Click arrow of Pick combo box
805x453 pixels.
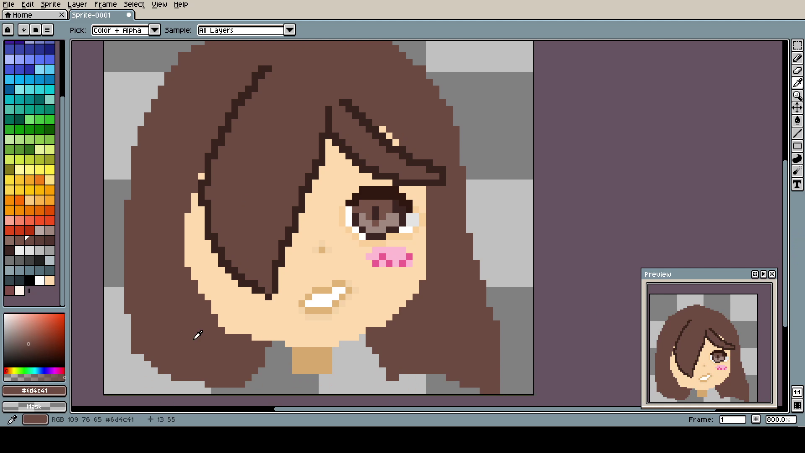pos(155,30)
